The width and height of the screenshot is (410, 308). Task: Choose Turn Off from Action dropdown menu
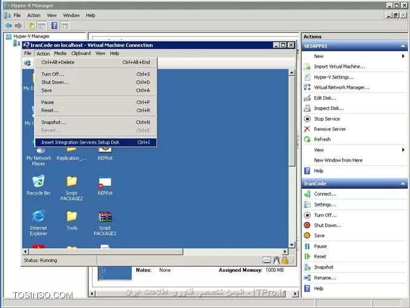(x=96, y=74)
